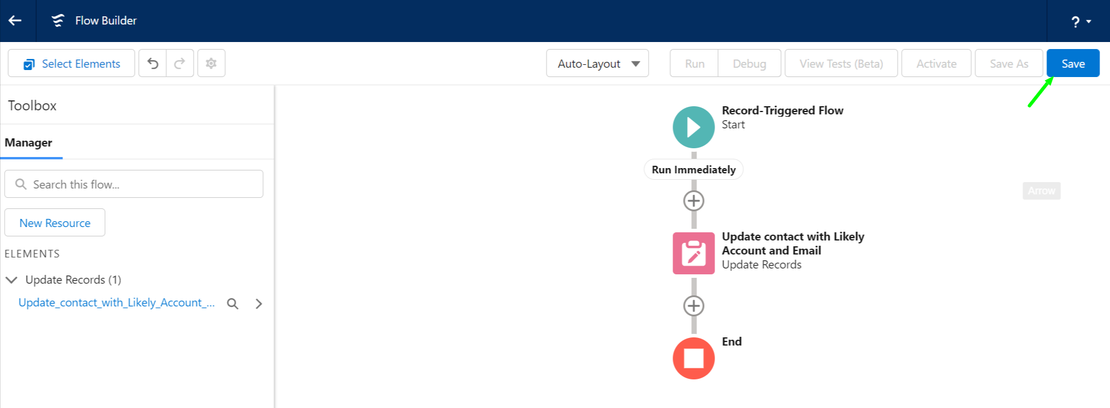This screenshot has height=408, width=1110.
Task: Locate element using magnifier beside Update_contact
Action: pyautogui.click(x=233, y=304)
